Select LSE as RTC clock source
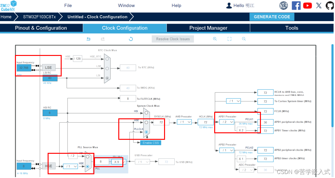 point(107,68)
